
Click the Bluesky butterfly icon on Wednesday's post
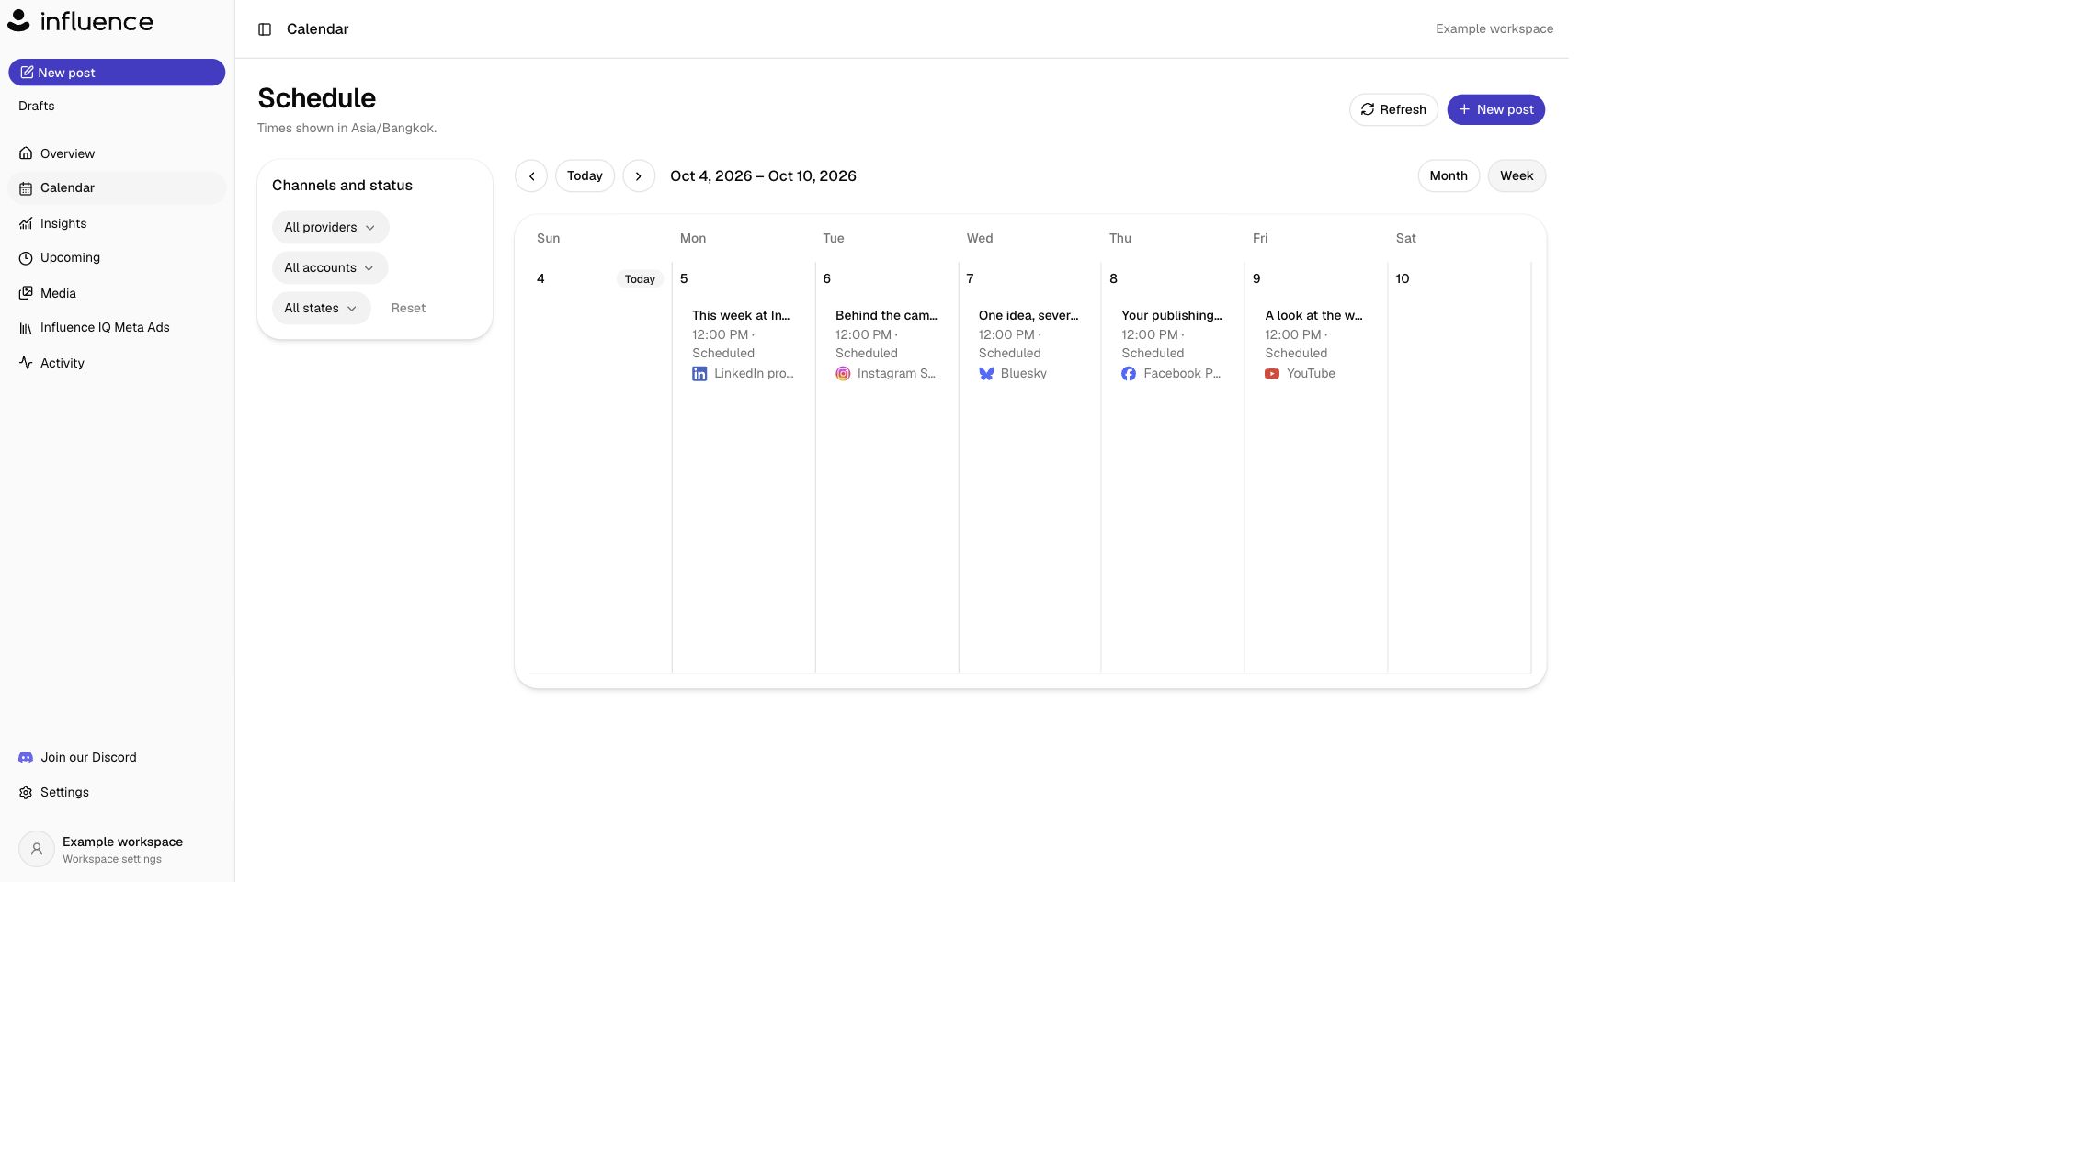[986, 374]
